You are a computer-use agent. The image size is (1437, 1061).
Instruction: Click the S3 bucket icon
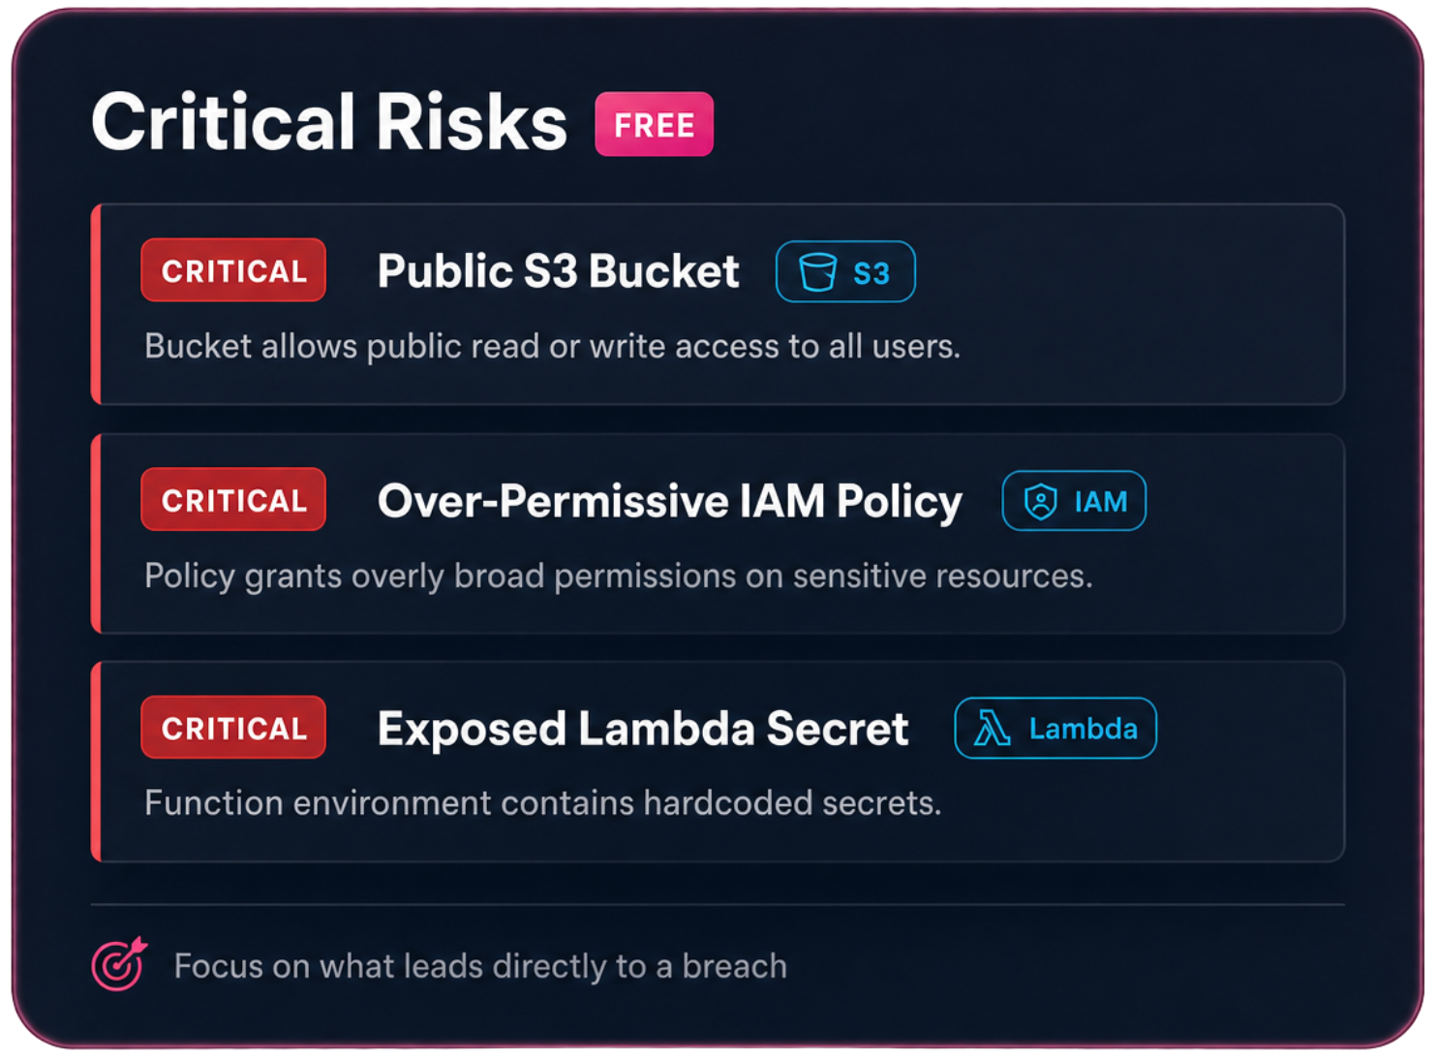tap(817, 272)
